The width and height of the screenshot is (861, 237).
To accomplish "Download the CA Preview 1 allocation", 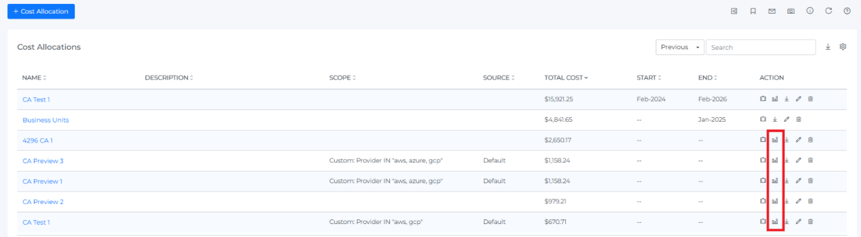I will click(786, 181).
